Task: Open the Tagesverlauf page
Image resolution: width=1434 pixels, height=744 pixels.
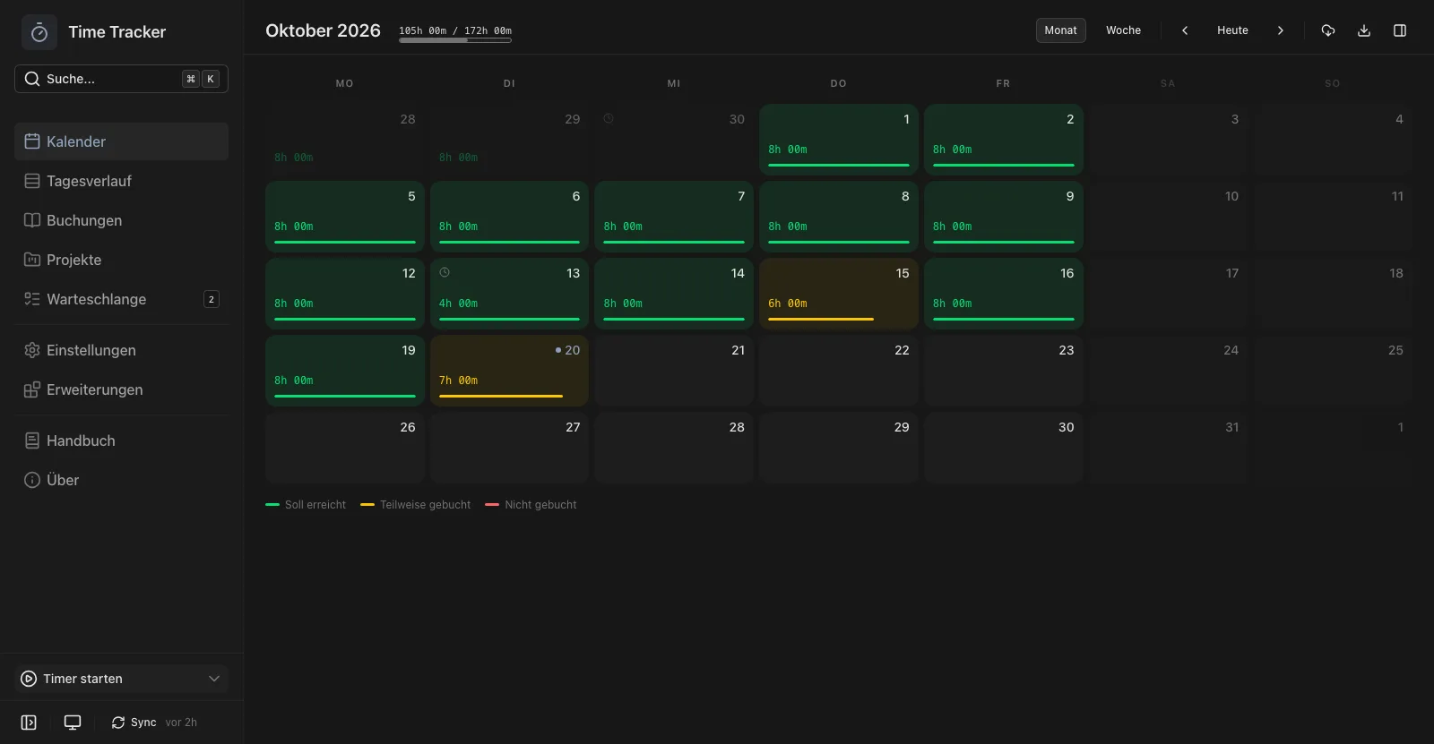Action: (121, 181)
